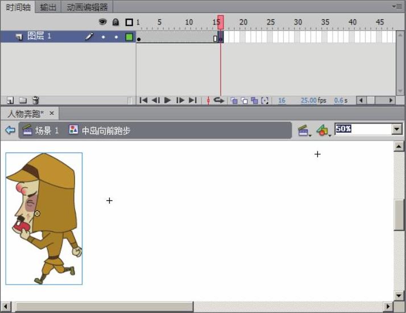The image size is (406, 313).
Task: Open the zoom percentage dropdown
Action: pyautogui.click(x=397, y=129)
